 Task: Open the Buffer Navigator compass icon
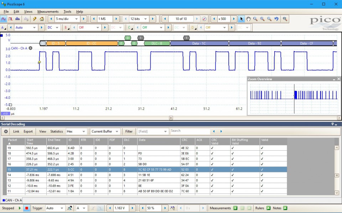pos(204,19)
